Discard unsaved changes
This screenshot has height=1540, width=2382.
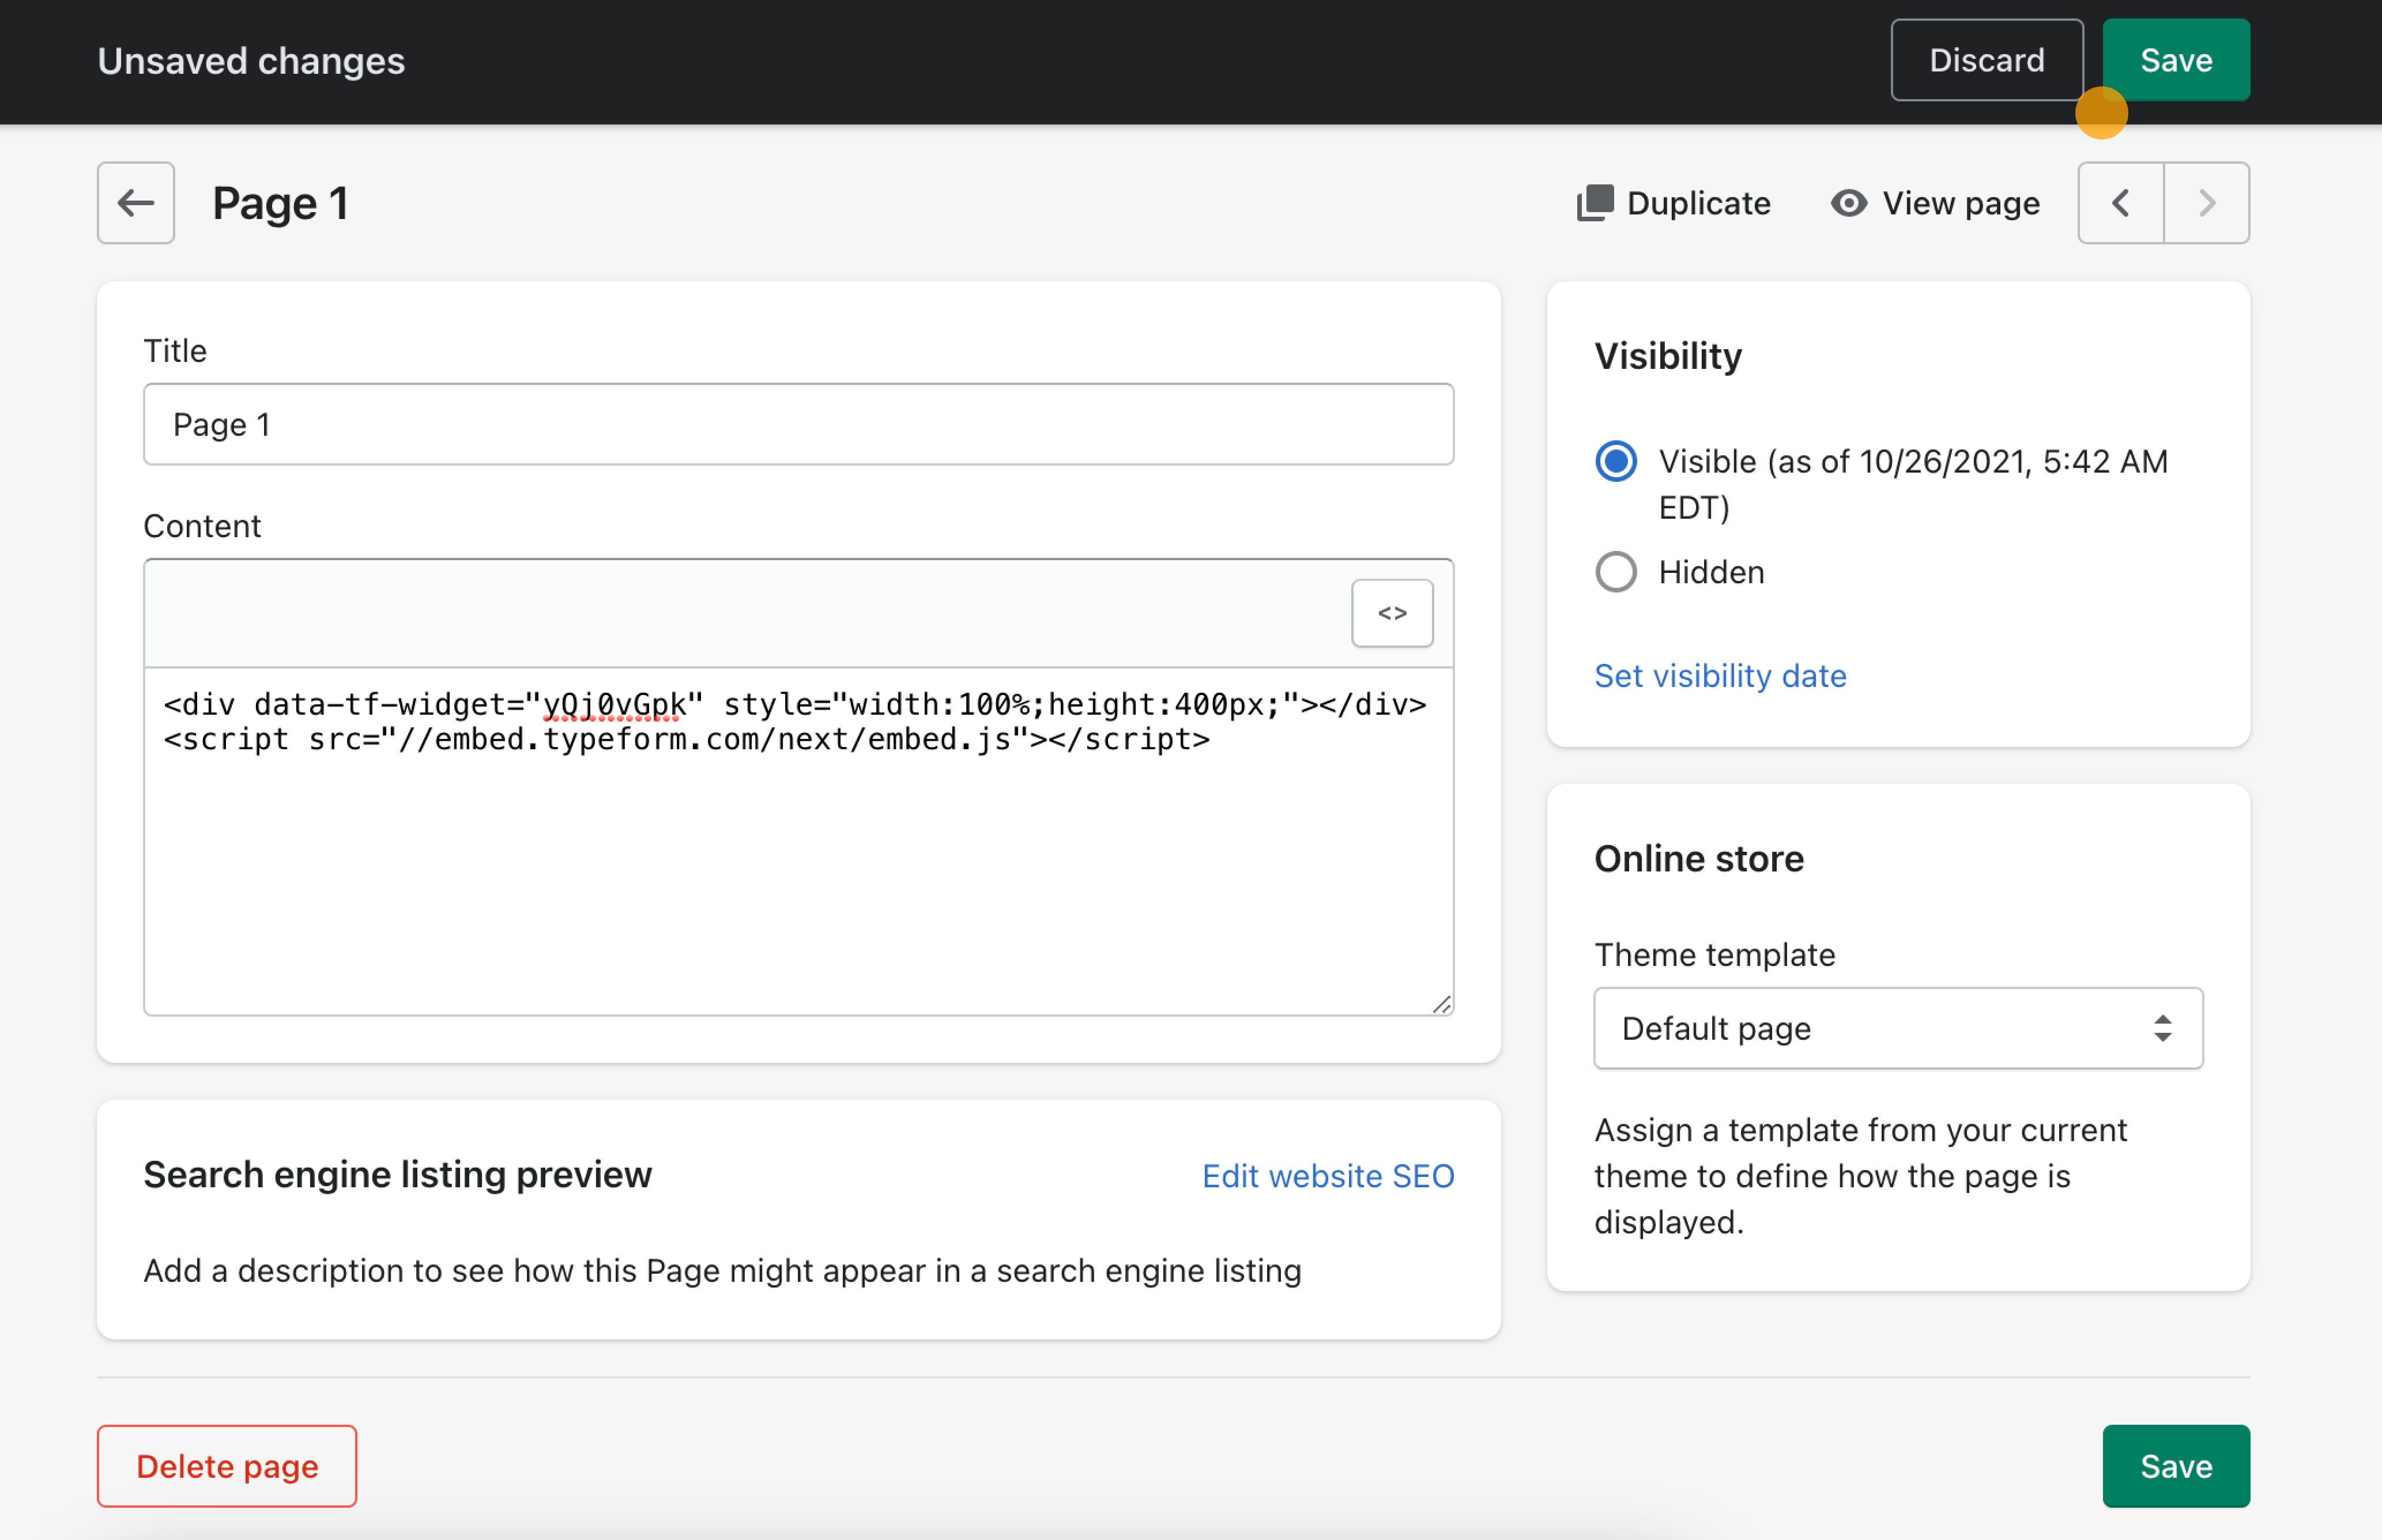pyautogui.click(x=1986, y=60)
